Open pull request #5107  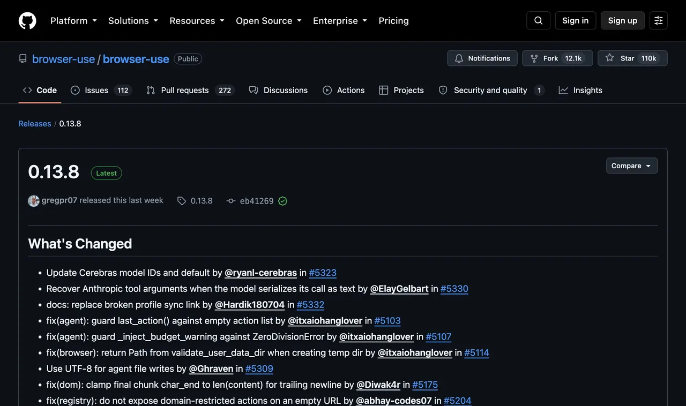[438, 337]
